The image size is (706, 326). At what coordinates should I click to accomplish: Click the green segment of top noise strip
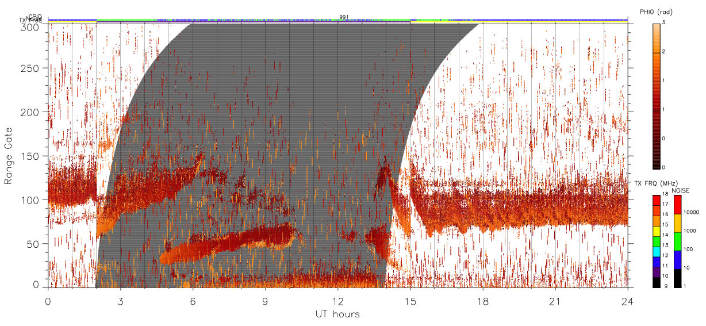tap(126, 20)
